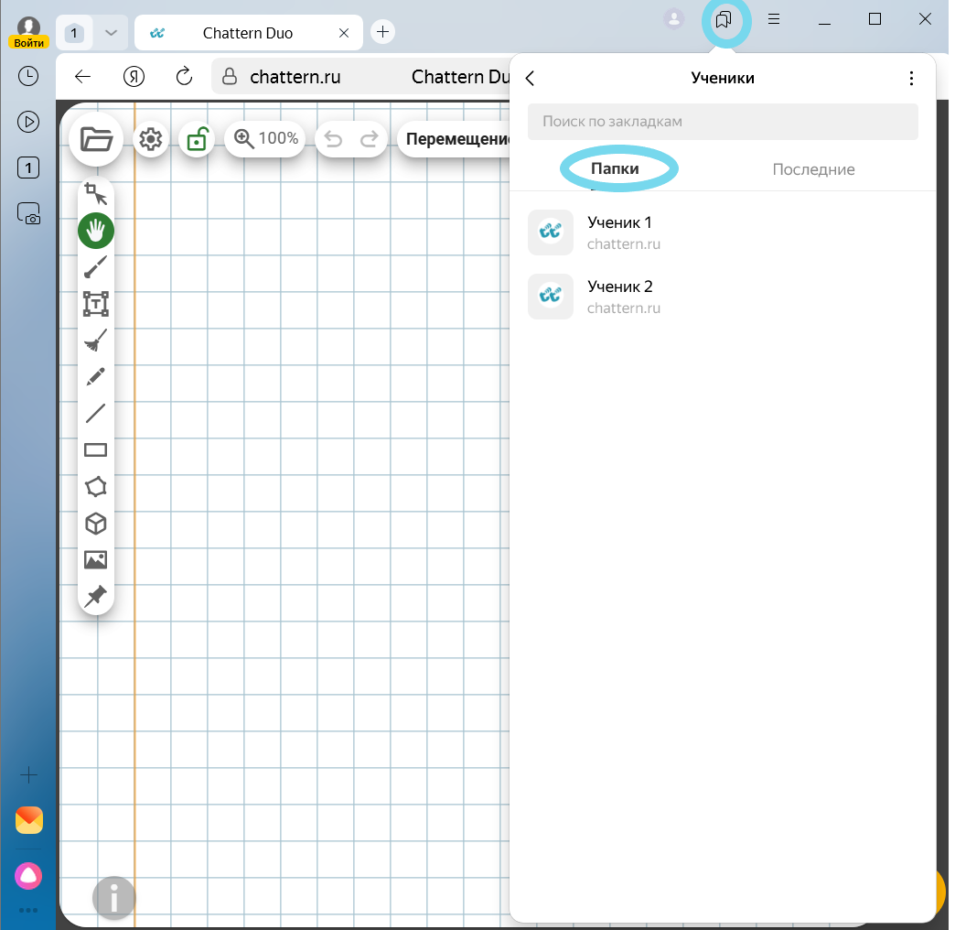Insert an image with picture tool
Screen dimensions: 955x930
(96, 559)
